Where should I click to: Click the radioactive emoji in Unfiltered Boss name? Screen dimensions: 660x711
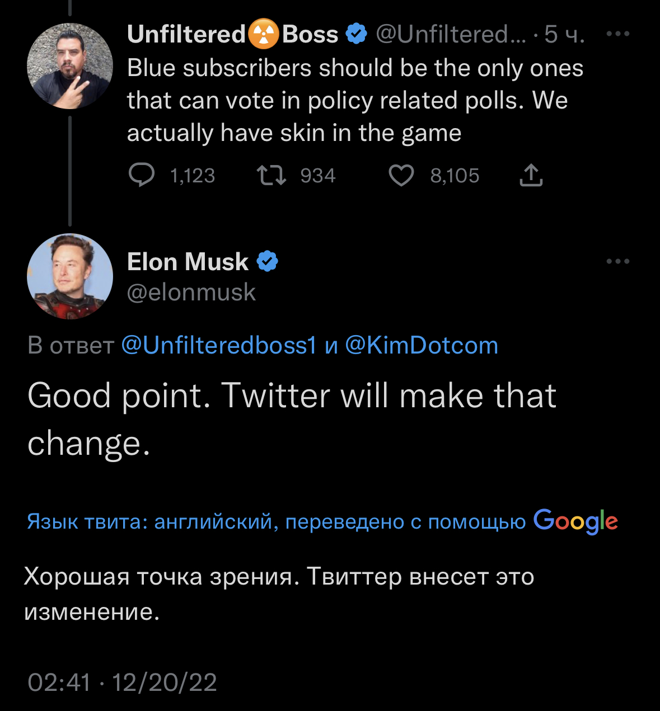coord(263,34)
